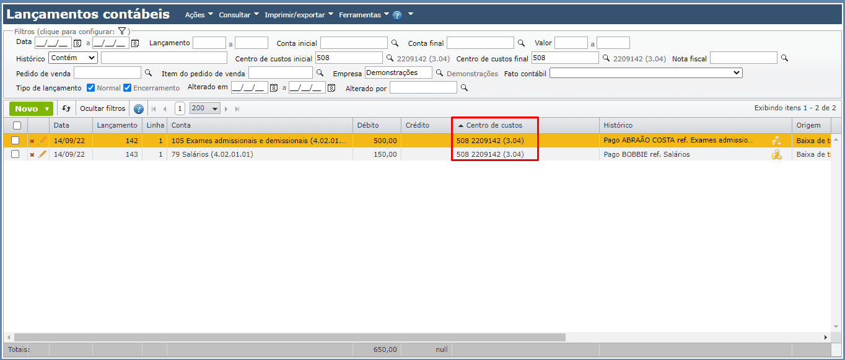Viewport: 845px width, 360px height.
Task: Search Conta inicial with magnifier icon
Action: click(x=395, y=43)
